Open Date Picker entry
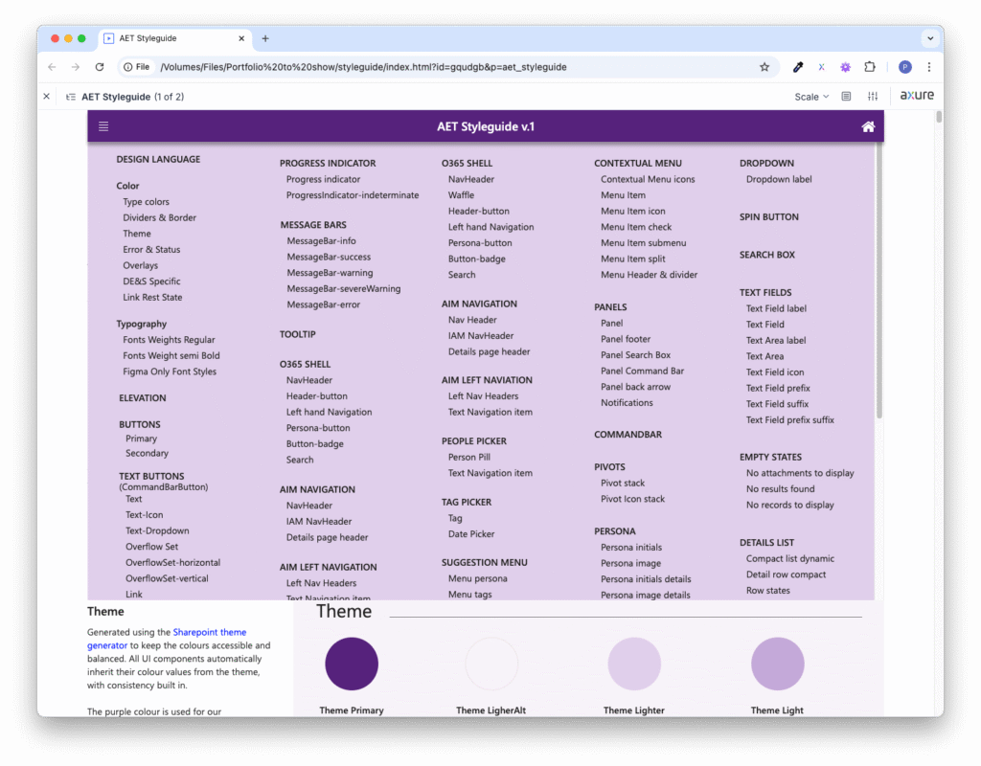Viewport: 981px width, 766px height. point(471,534)
